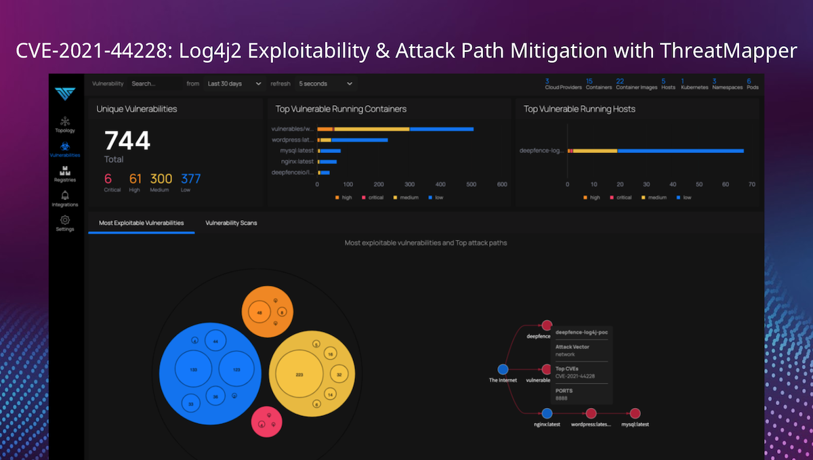Screen dimensions: 813x460
Task: Toggle the 'high' legend in Top Vulnerable Running Hosts
Action: (x=587, y=197)
